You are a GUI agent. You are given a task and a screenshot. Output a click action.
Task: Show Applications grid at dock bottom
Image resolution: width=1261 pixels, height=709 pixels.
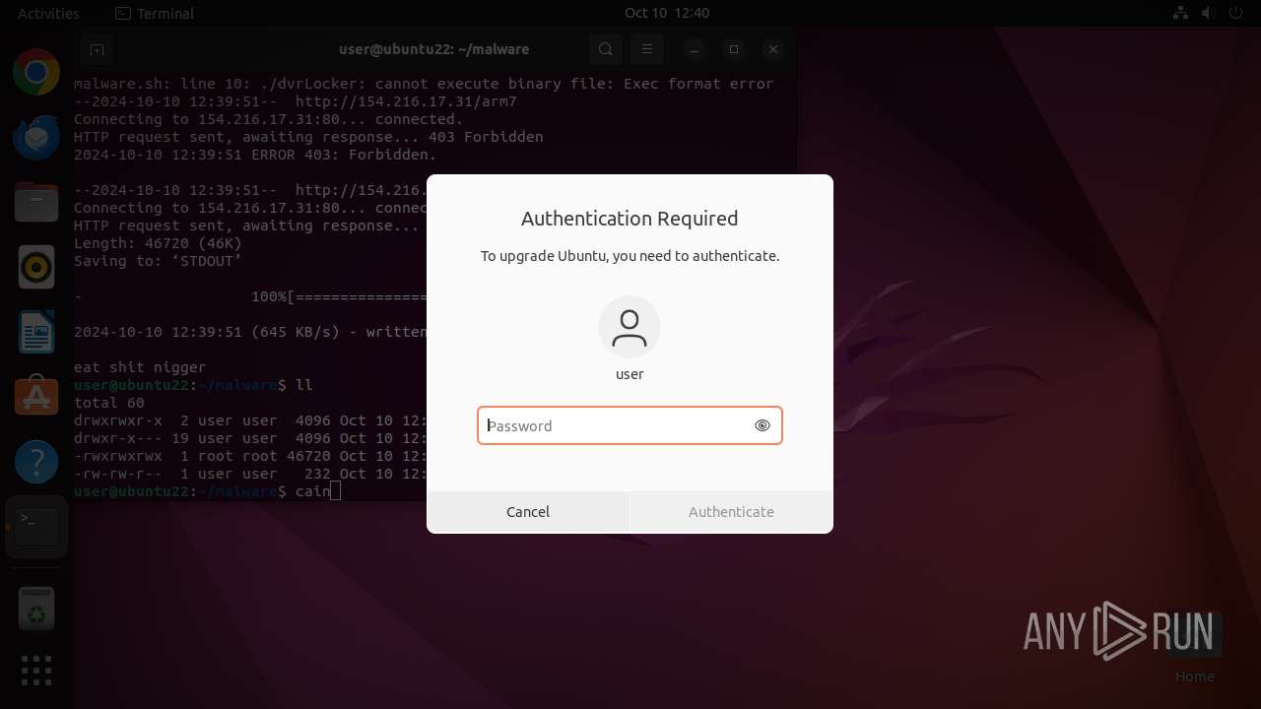(x=36, y=671)
